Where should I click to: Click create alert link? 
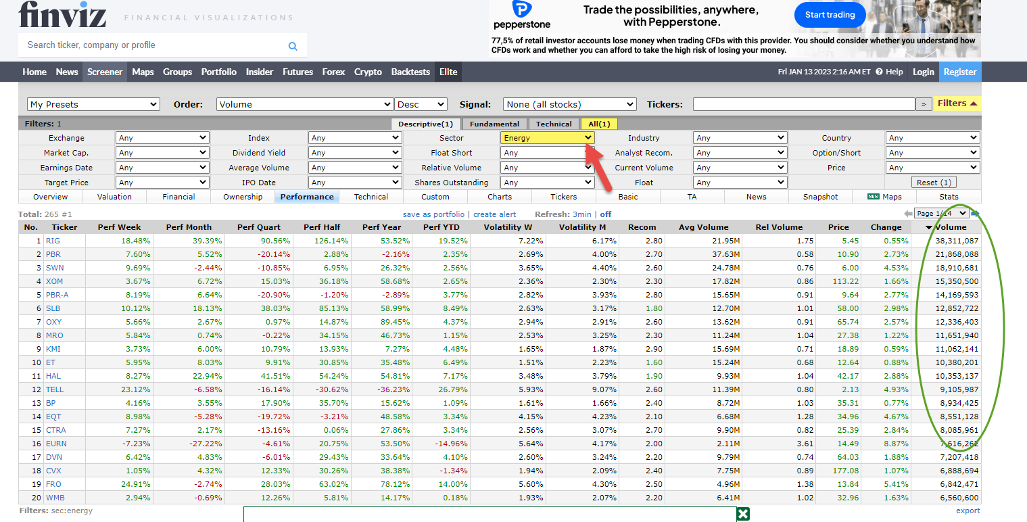point(494,214)
